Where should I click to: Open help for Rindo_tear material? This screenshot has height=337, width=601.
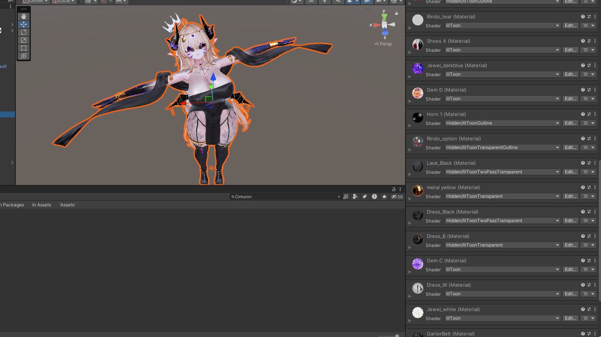coord(583,17)
